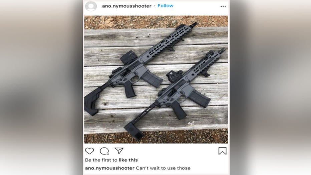
Task: Click the bold "like this" text
Action: point(128,160)
